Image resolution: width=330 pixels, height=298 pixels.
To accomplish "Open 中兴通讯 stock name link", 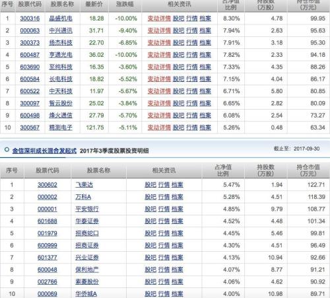I will (x=61, y=30).
